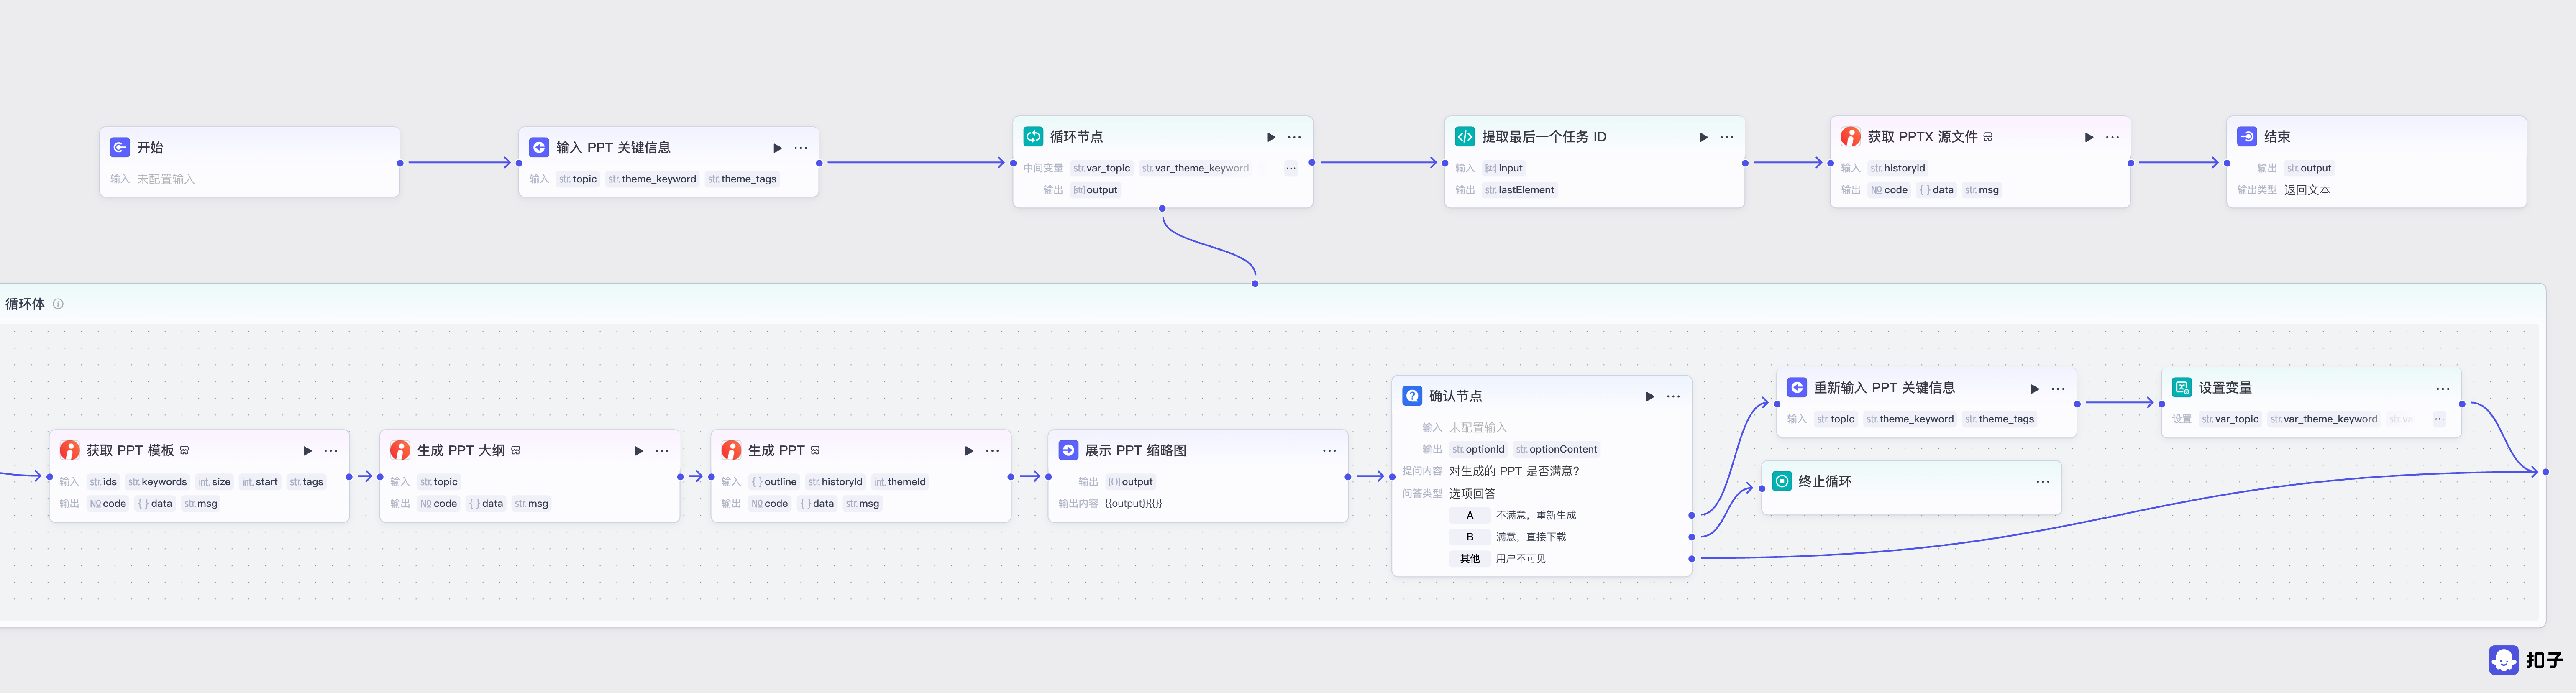
Task: Open the 终止循环 more menu
Action: pos(2043,482)
